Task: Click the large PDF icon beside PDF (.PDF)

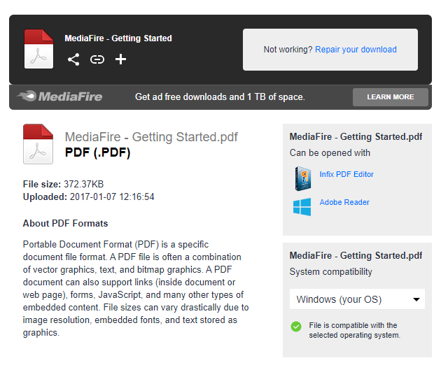Action: (38, 144)
